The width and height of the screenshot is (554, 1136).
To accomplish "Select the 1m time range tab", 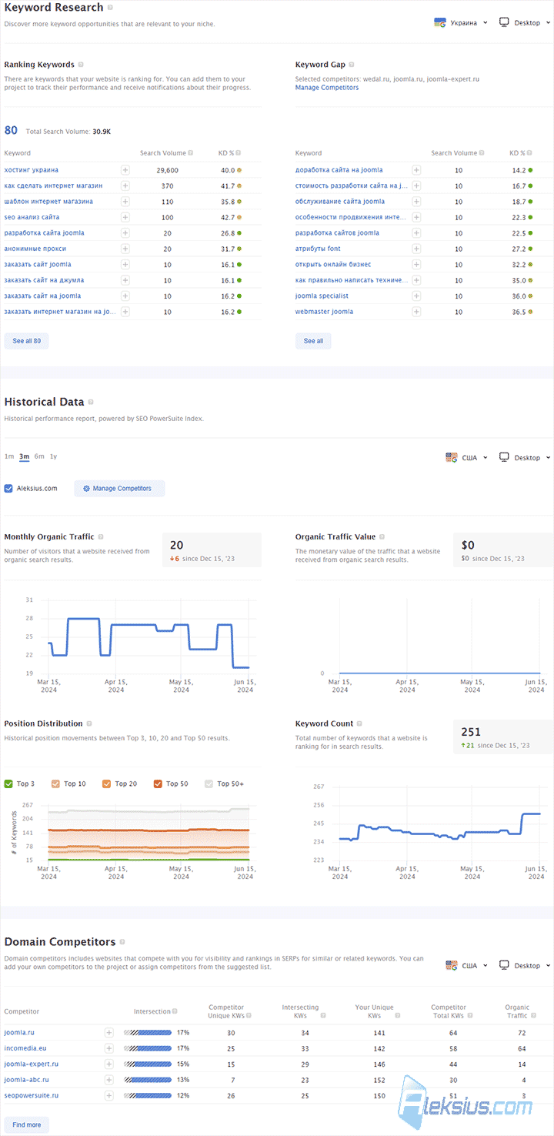I will pyautogui.click(x=9, y=456).
